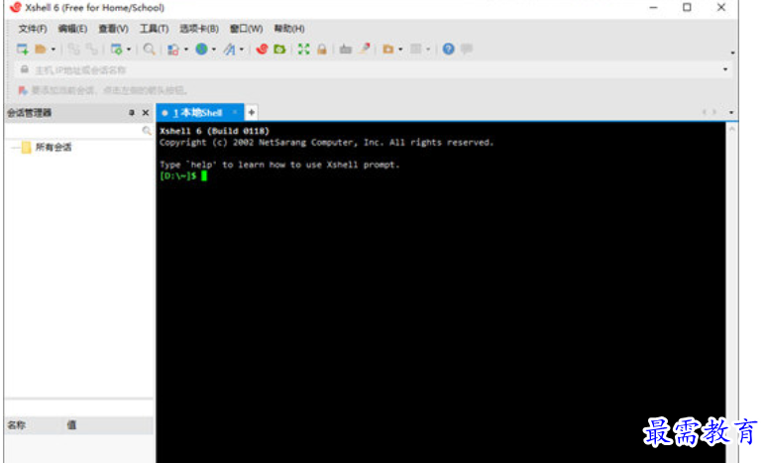Open the session properties icon with green gear
766x463 pixels.
click(116, 49)
